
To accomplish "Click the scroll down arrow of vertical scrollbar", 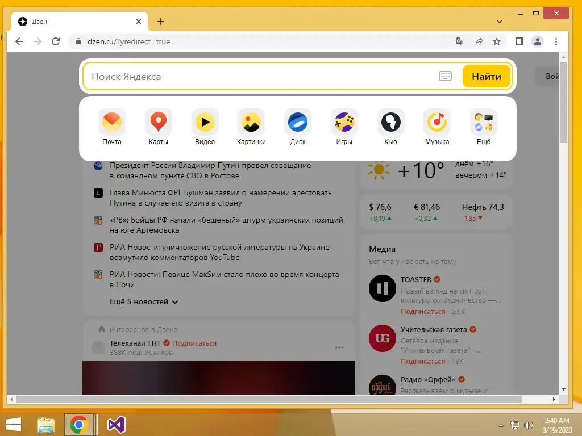I will click(x=563, y=389).
